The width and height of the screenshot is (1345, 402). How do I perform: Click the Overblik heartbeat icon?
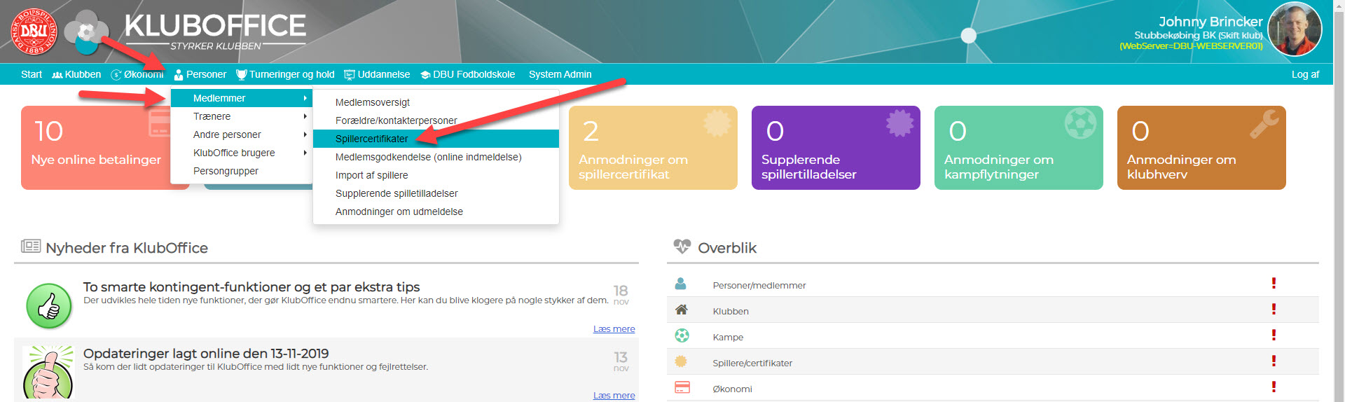[x=682, y=247]
